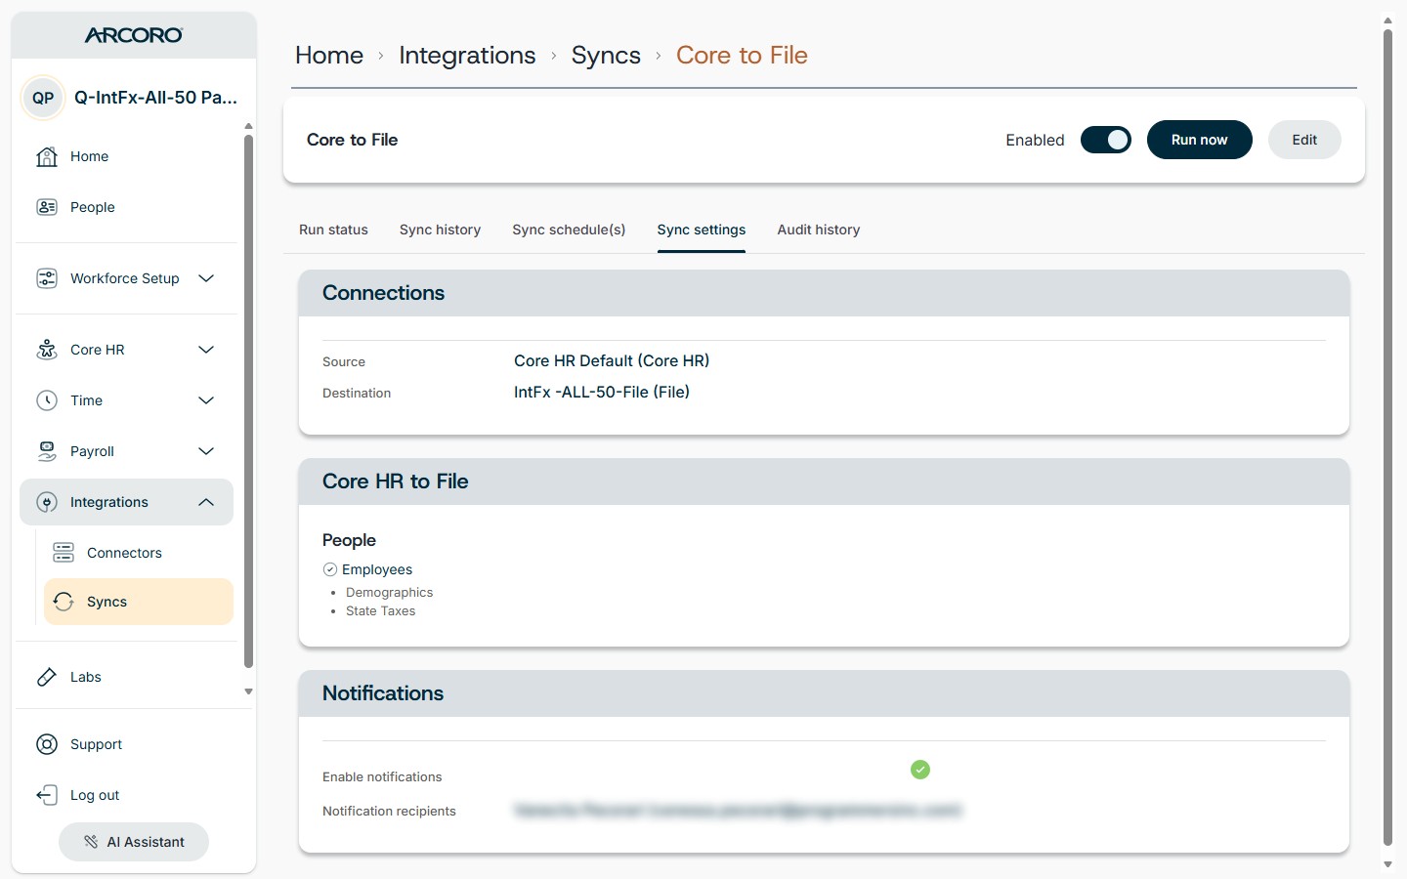Go to Home breadcrumb link
The width and height of the screenshot is (1407, 879).
(329, 56)
